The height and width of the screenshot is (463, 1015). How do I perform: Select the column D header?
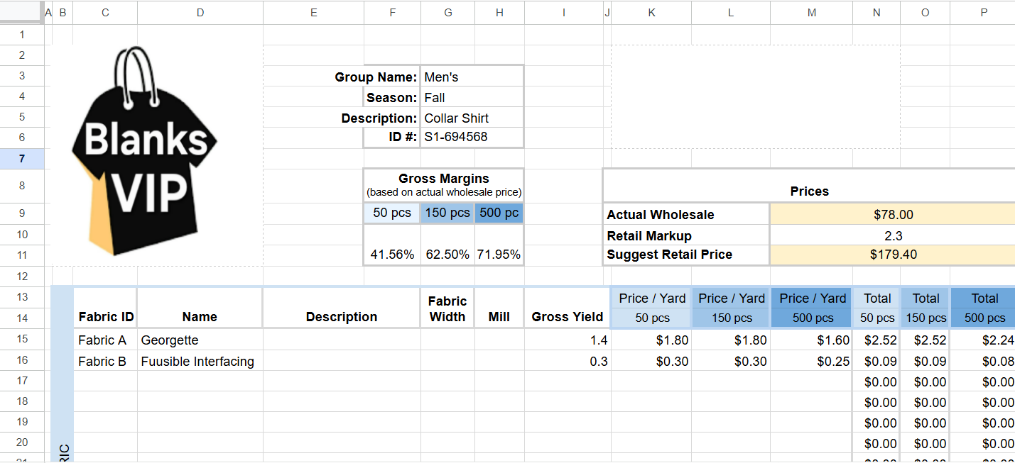(200, 12)
